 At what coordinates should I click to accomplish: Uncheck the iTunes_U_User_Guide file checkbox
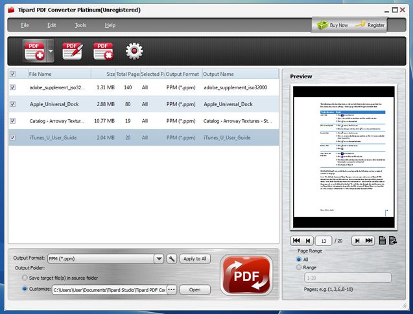[x=13, y=137]
